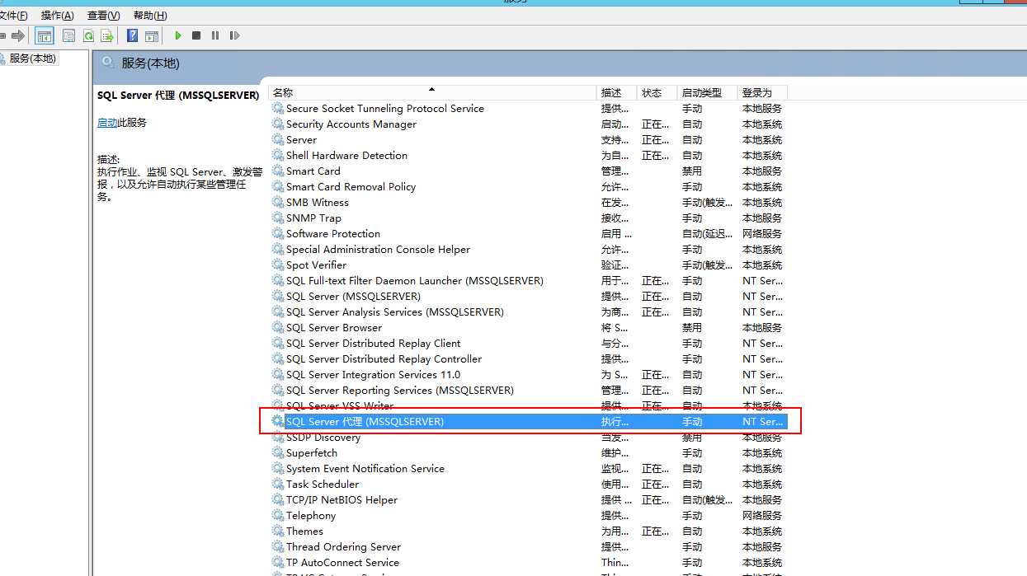1027x576 pixels.
Task: Select SQL Server Reporting Services (MSSQLSERVER) name
Action: (x=400, y=391)
